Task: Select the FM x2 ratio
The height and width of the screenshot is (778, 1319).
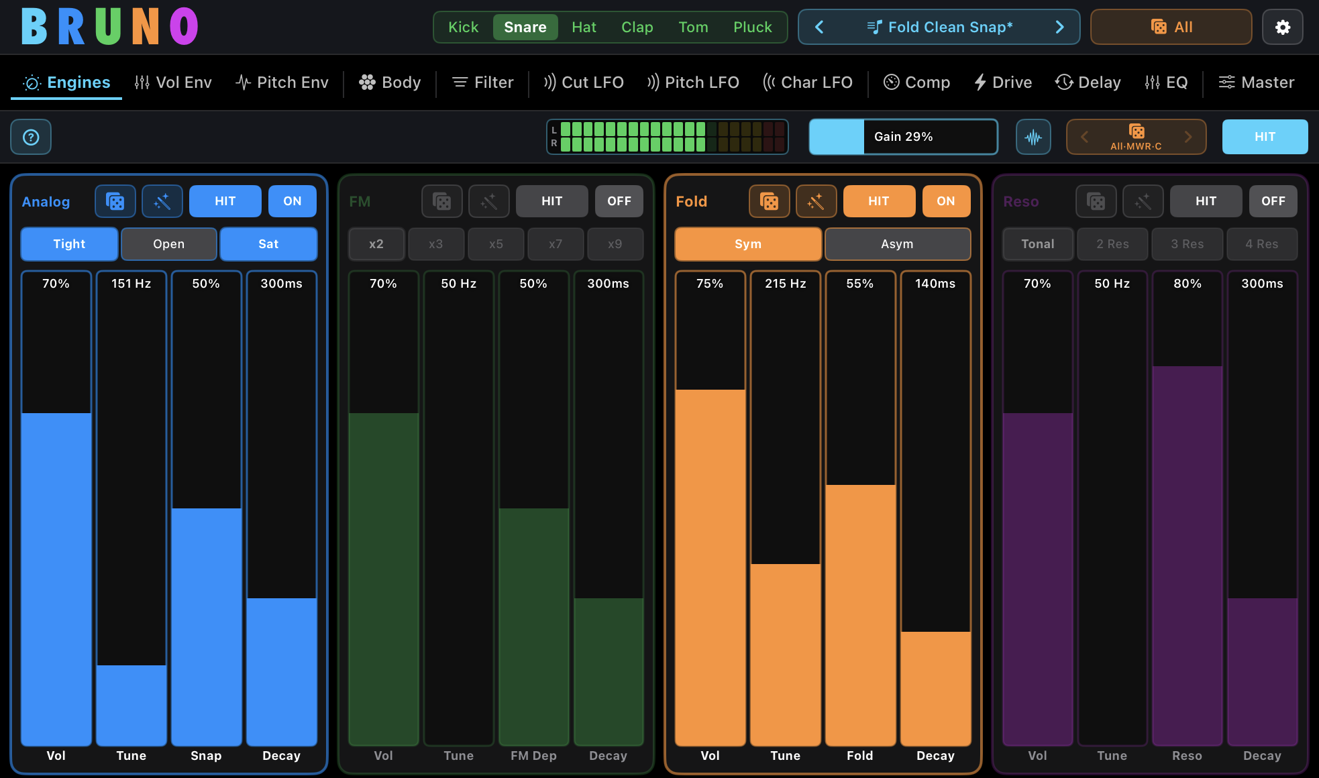Action: [x=376, y=244]
